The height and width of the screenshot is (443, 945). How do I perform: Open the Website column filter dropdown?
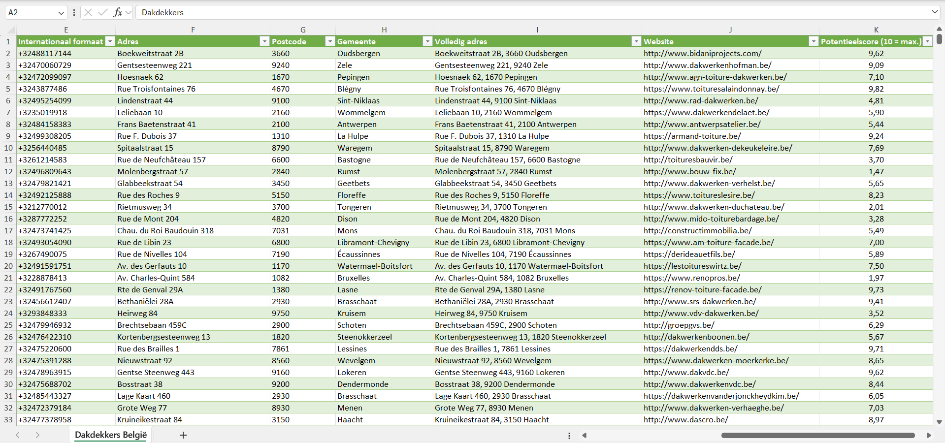click(814, 42)
